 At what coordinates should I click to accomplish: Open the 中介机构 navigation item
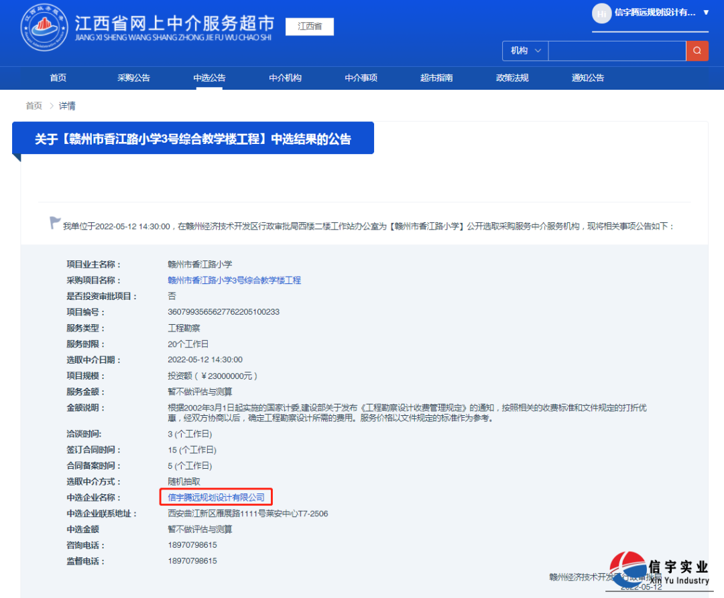coord(284,78)
